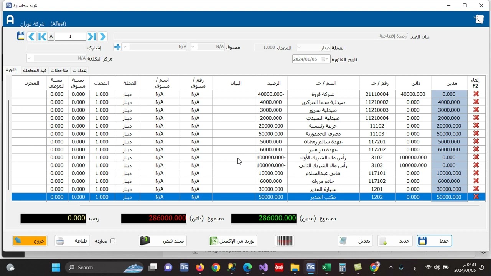Open the مسوق marketer dropdown
The width and height of the screenshot is (491, 276).
(x=193, y=47)
